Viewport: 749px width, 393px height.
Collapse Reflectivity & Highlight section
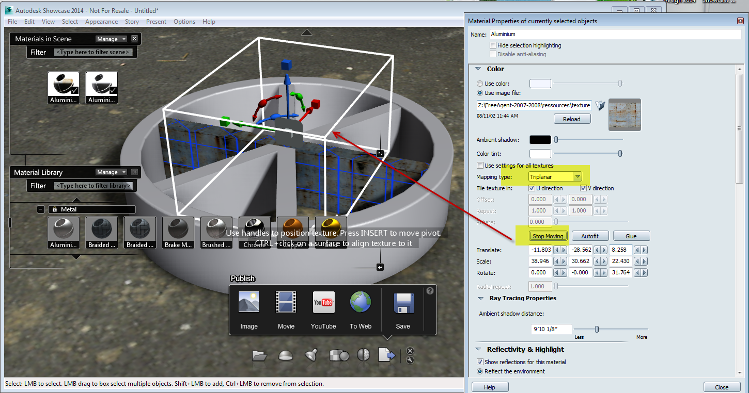tap(478, 350)
